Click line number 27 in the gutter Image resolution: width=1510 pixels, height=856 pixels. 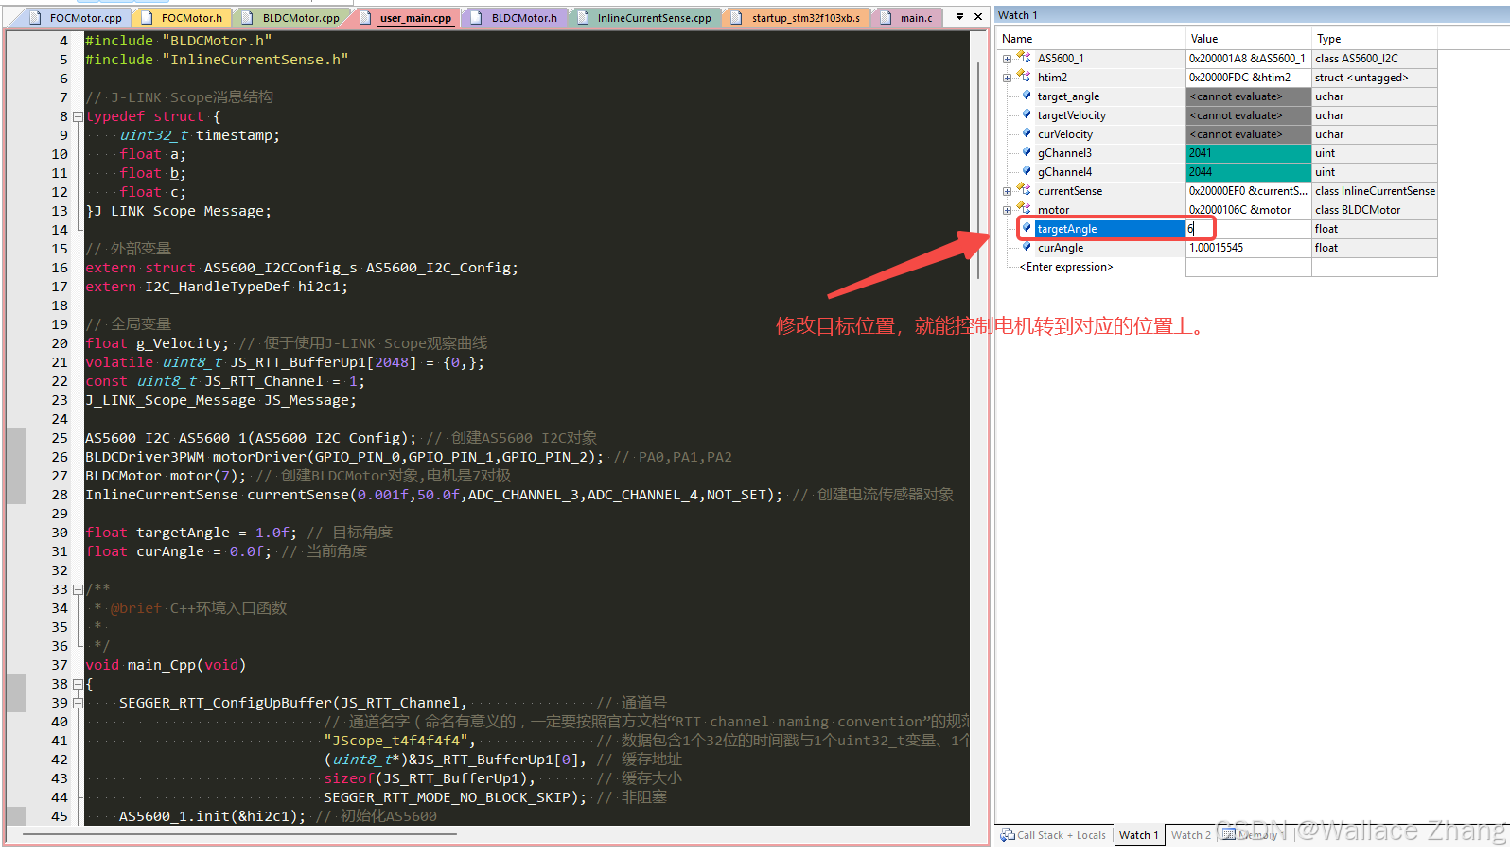click(x=60, y=476)
